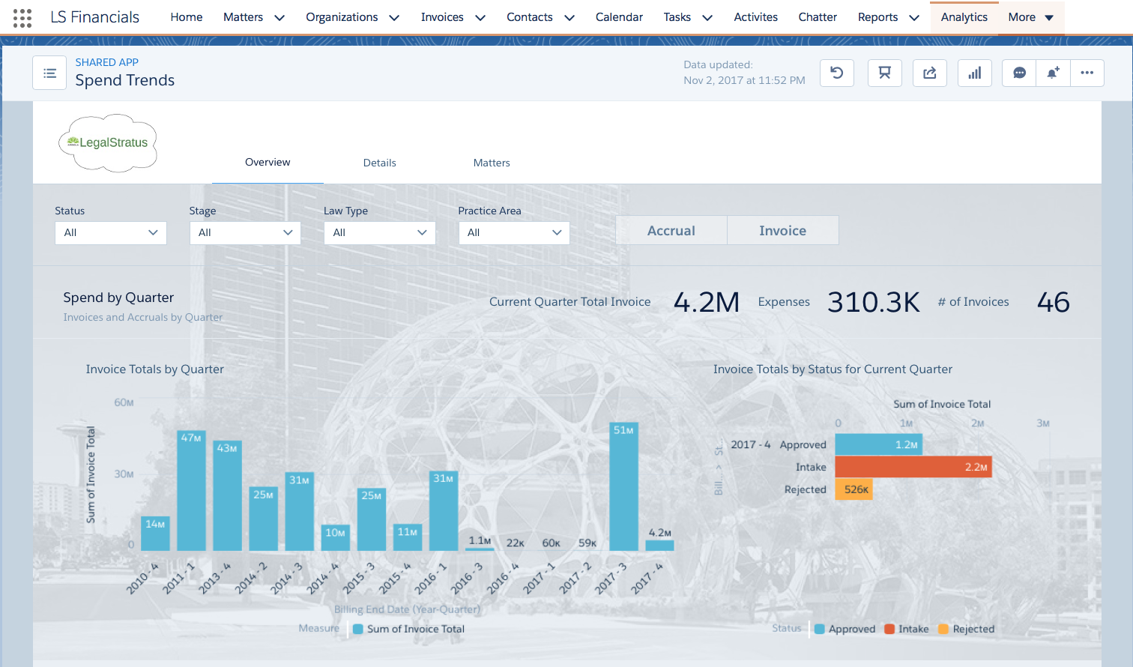Expand the Matters menu chevron
The height and width of the screenshot is (667, 1133).
tap(280, 18)
